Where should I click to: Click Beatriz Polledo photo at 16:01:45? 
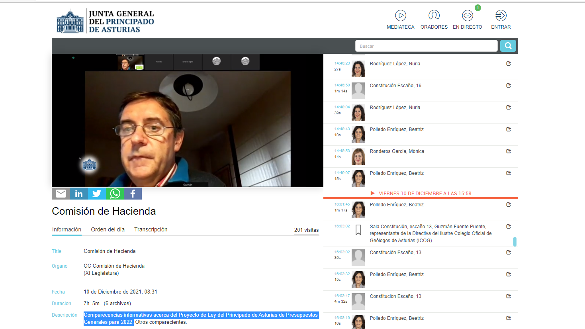tap(358, 210)
